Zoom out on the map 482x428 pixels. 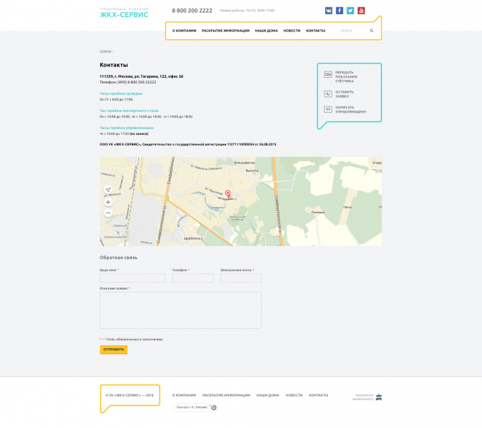click(x=108, y=213)
